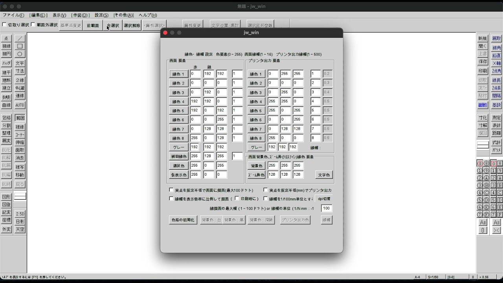Select the 文字 text tool in left toolbar
Image resolution: width=503 pixels, height=283 pixels.
20,63
